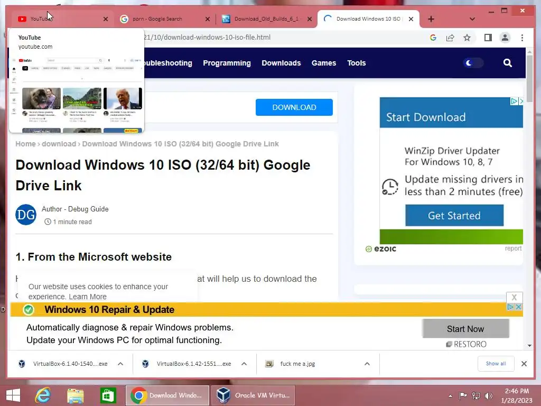This screenshot has width=541, height=406.
Task: Click the Google icon in the address bar
Action: click(x=433, y=38)
